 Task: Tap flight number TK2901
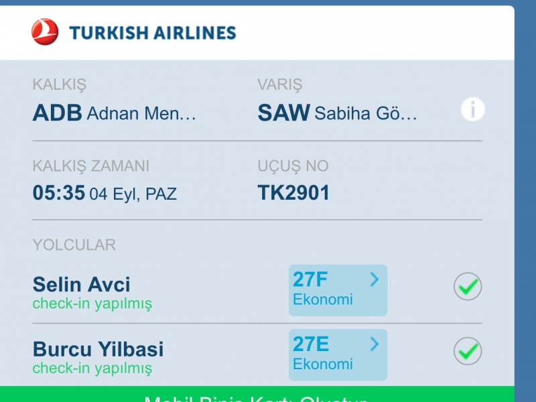(x=293, y=192)
